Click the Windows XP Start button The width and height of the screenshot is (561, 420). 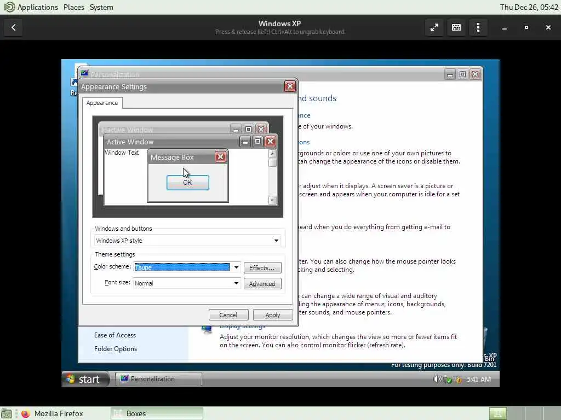point(85,379)
